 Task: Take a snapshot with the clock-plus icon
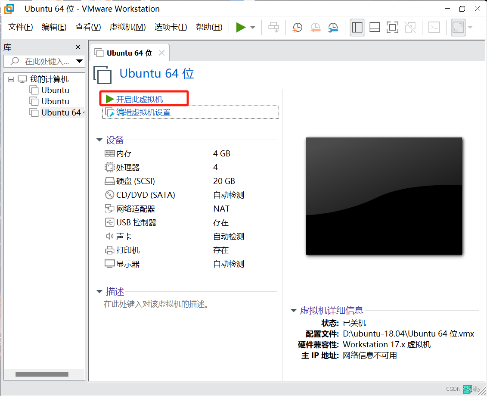click(x=297, y=27)
